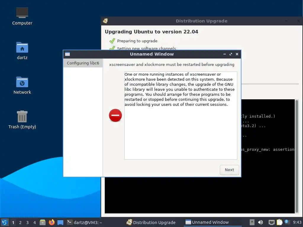This screenshot has width=303, height=227.
Task: Click the Unnamed Window title bar menu icon
Action: pyautogui.click(x=67, y=54)
